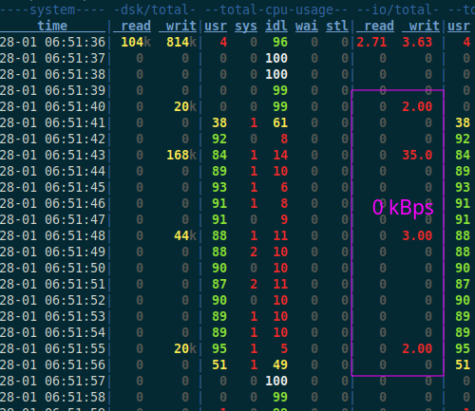Select the timestamp 28-01 06:51:51
The image size is (475, 411).
pyautogui.click(x=52, y=284)
